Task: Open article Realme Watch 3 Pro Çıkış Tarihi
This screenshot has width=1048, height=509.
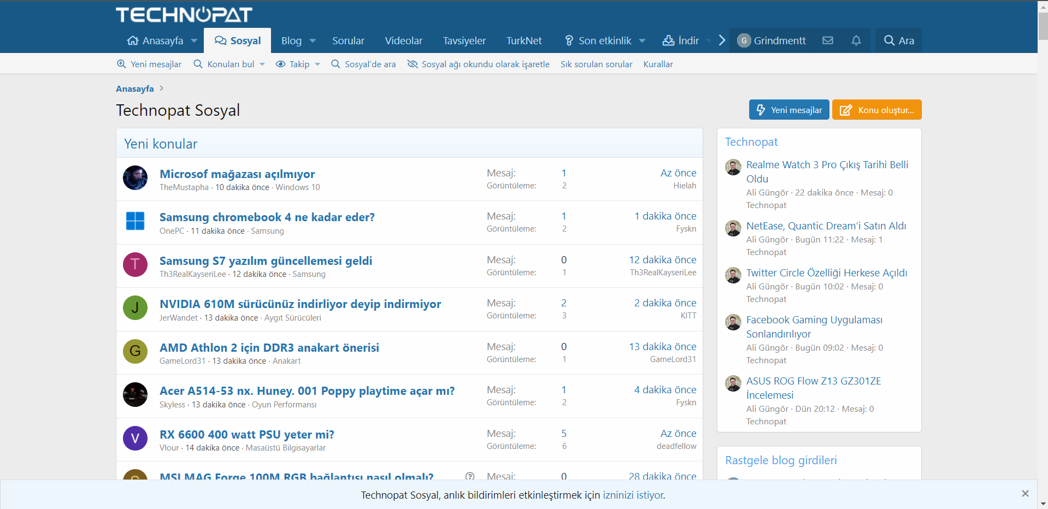Action: click(827, 171)
